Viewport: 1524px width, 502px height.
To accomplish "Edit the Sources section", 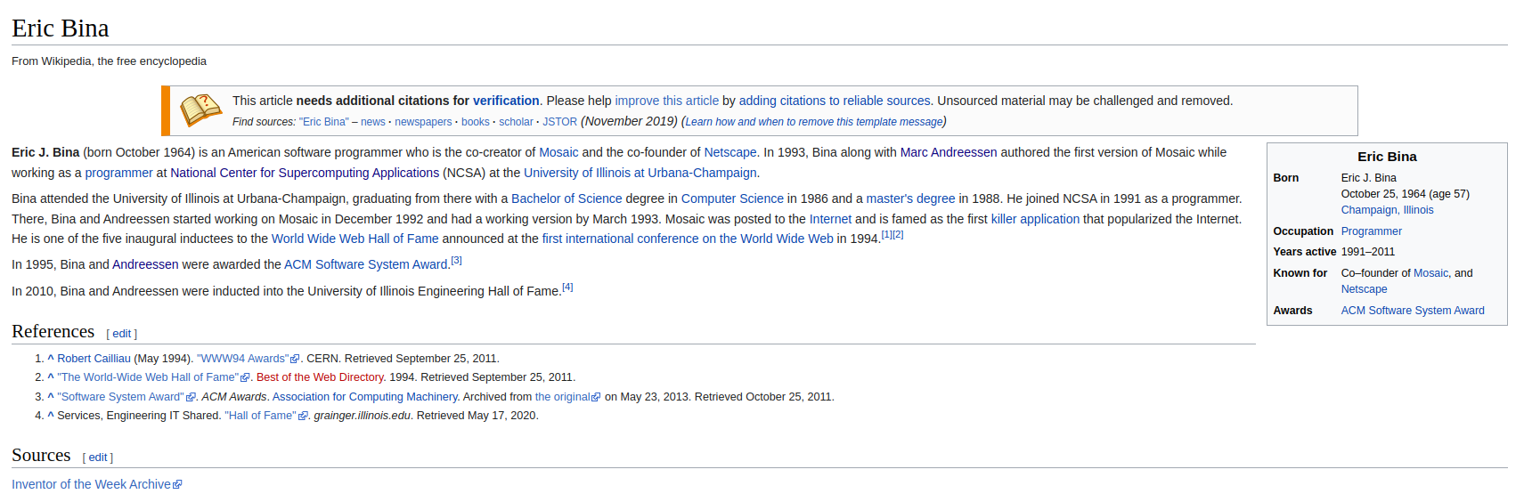I will [x=98, y=457].
